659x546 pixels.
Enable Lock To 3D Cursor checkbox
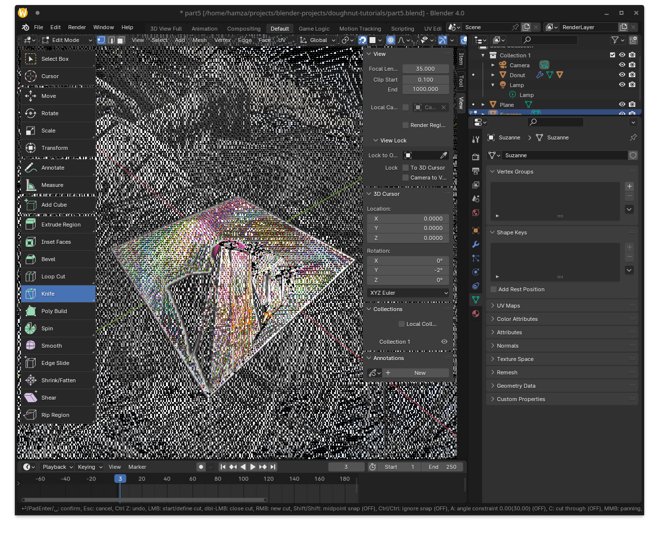tap(406, 168)
